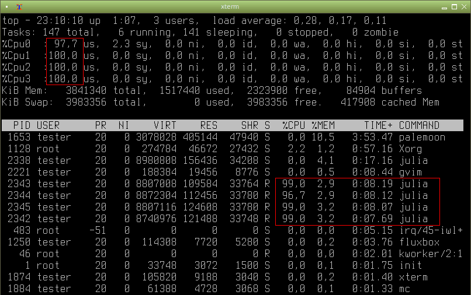Click the PID column header
Screen dimensions: 471x295
tap(22, 125)
